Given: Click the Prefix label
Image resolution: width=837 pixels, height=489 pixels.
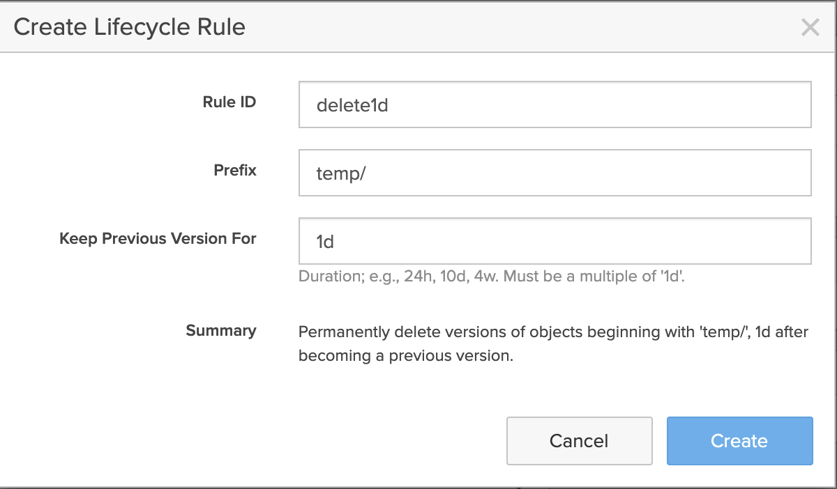Looking at the screenshot, I should tap(234, 170).
